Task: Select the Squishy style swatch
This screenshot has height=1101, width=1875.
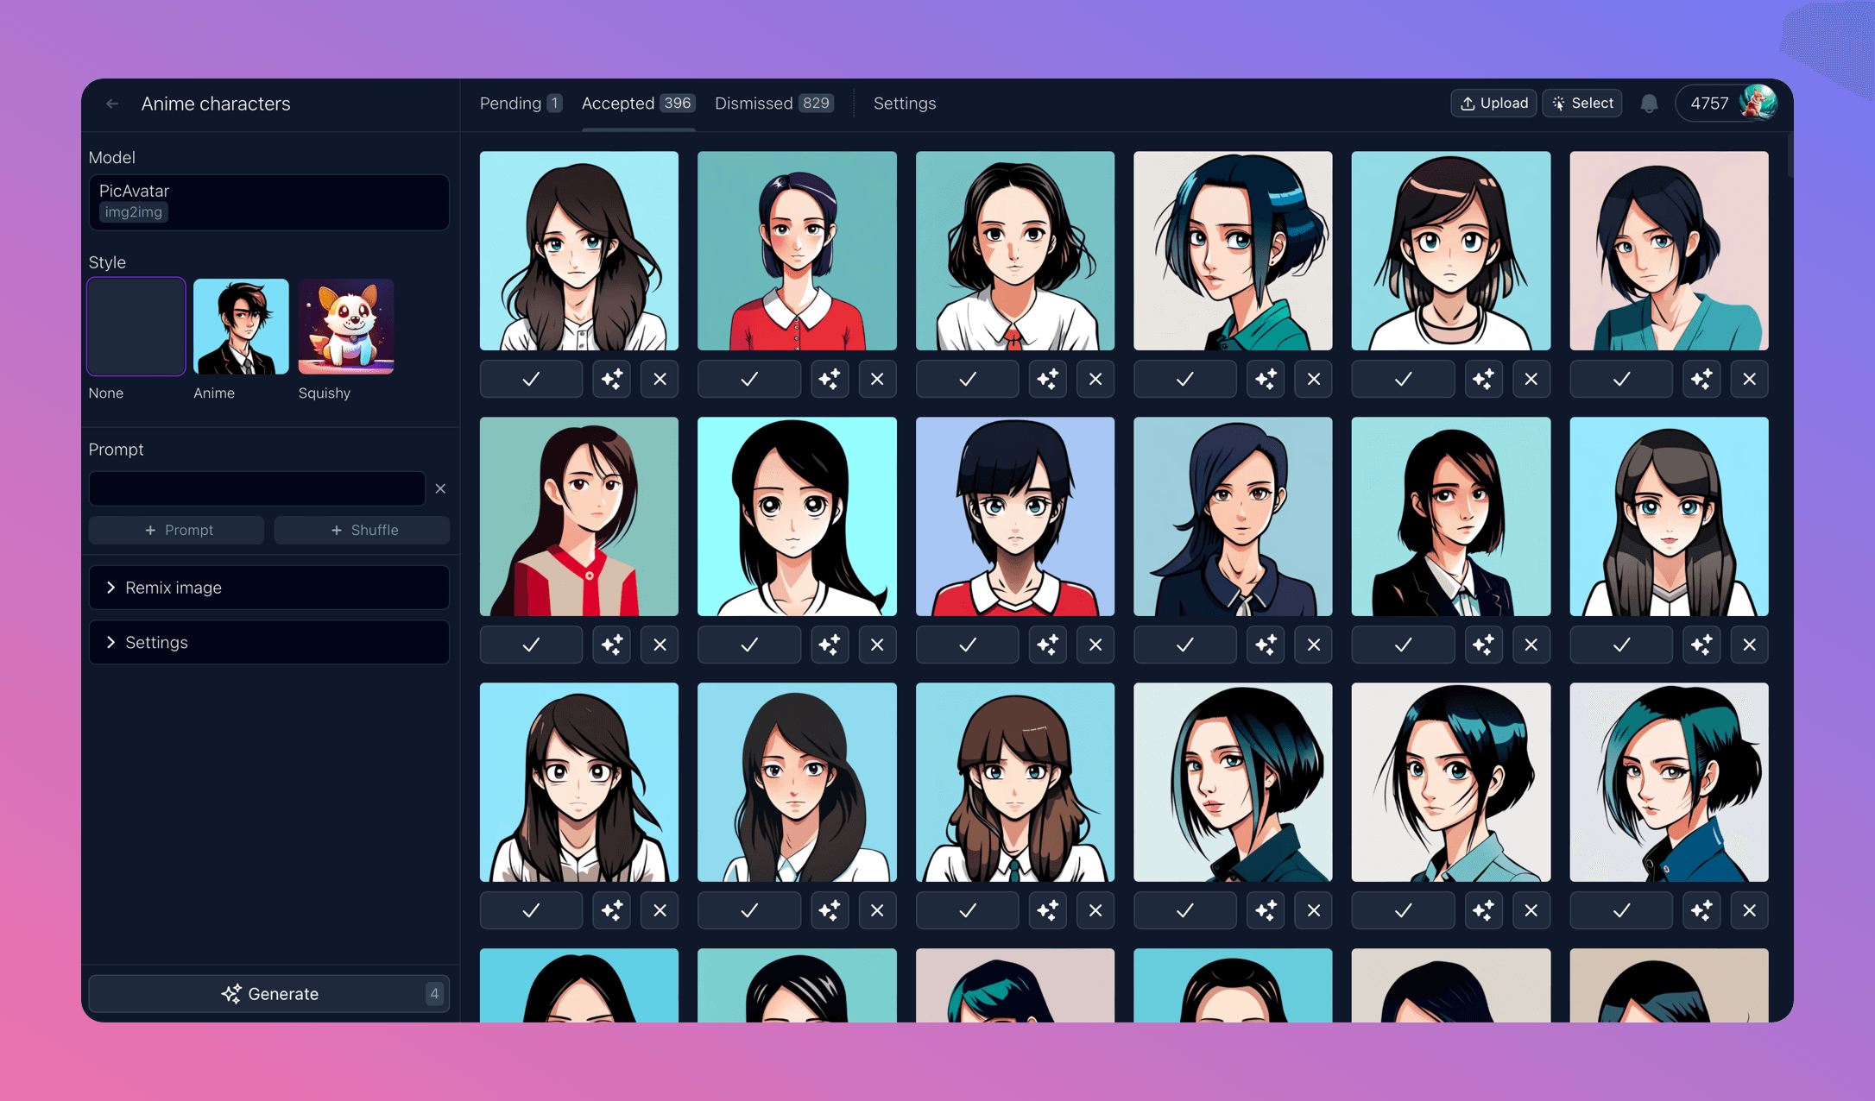Action: (345, 327)
